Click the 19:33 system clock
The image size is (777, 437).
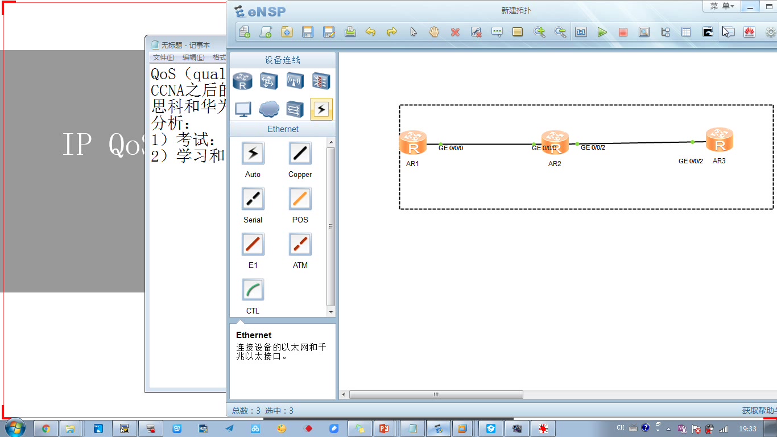click(x=747, y=428)
